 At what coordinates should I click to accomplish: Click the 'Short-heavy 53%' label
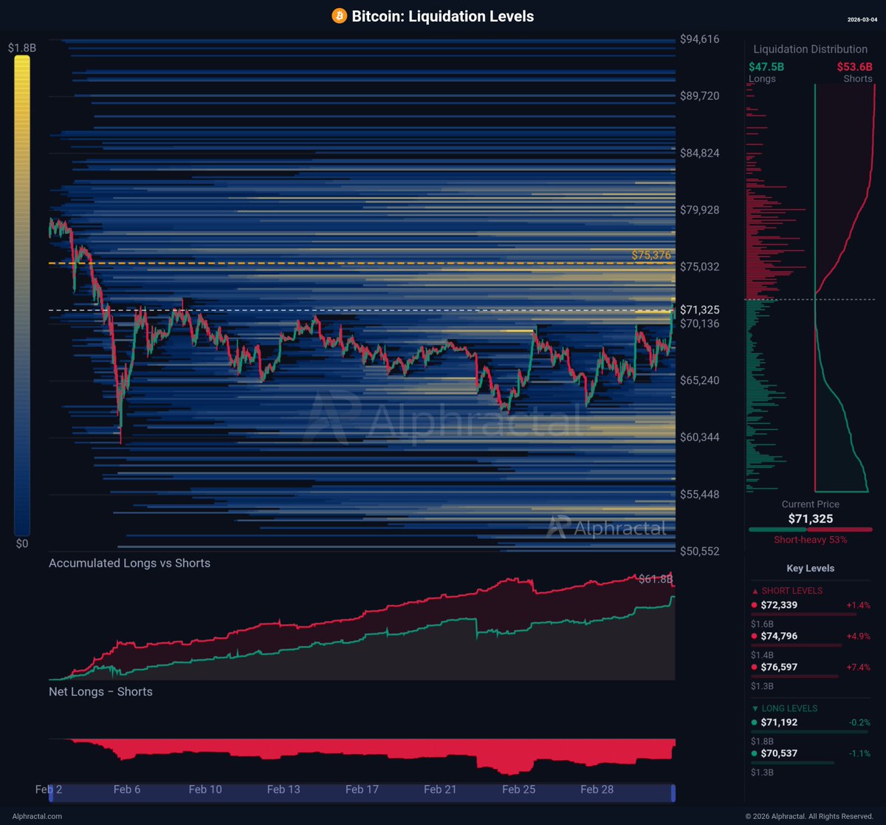coord(810,540)
